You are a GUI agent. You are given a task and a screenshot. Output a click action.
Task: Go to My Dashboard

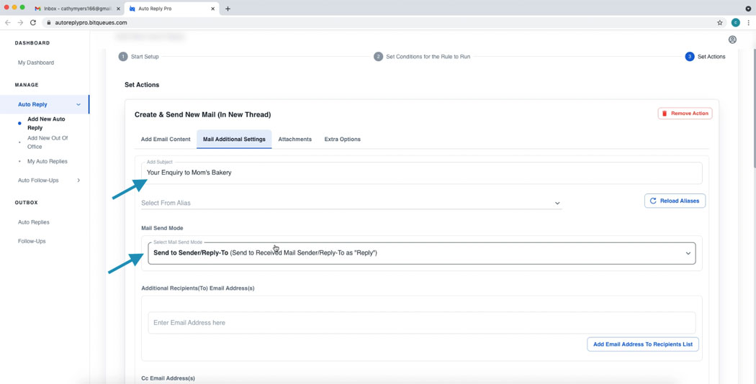(x=36, y=63)
